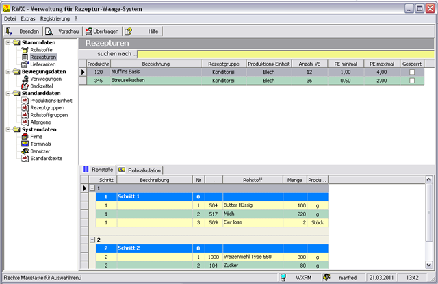The height and width of the screenshot is (284, 438).
Task: Open the Extras menu
Action: 29,18
